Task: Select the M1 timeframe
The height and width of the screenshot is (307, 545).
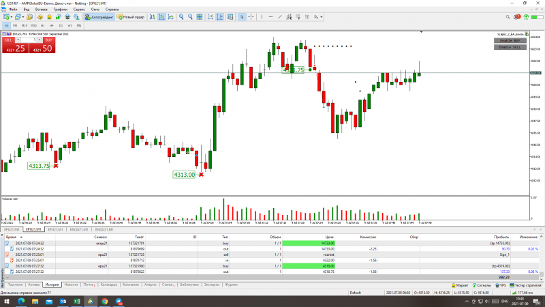Action: [x=6, y=25]
